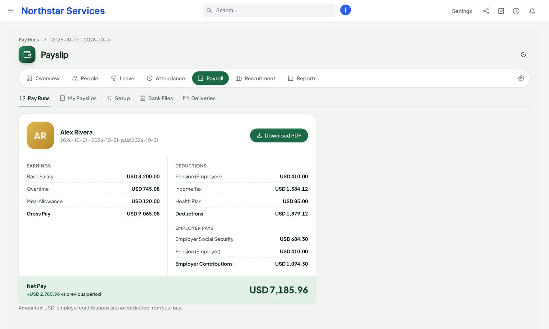Click the employee name Alex Rivera
The width and height of the screenshot is (549, 329).
click(x=77, y=132)
